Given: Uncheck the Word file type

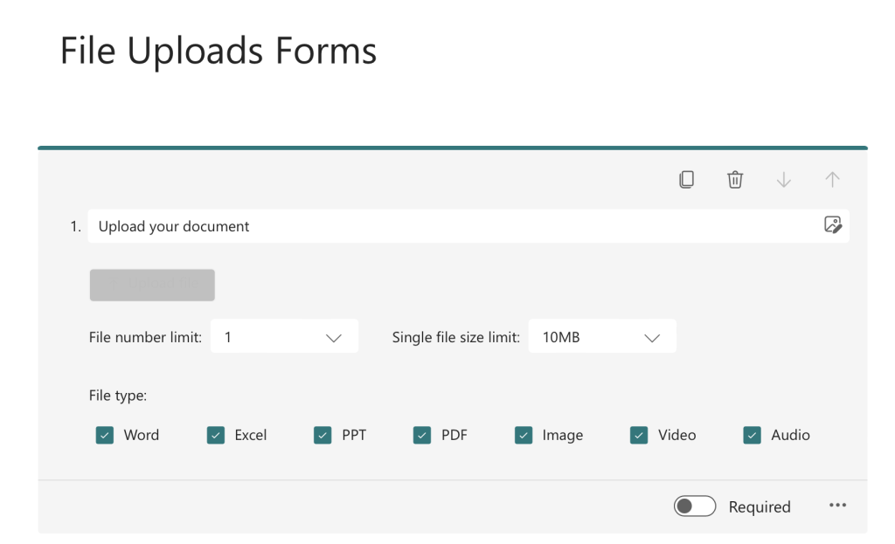Looking at the screenshot, I should pyautogui.click(x=105, y=434).
